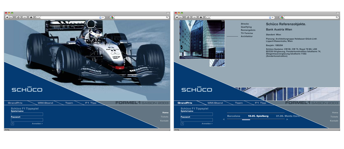Open the Team tab in the right window
The height and width of the screenshot is (149, 344).
tap(239, 103)
